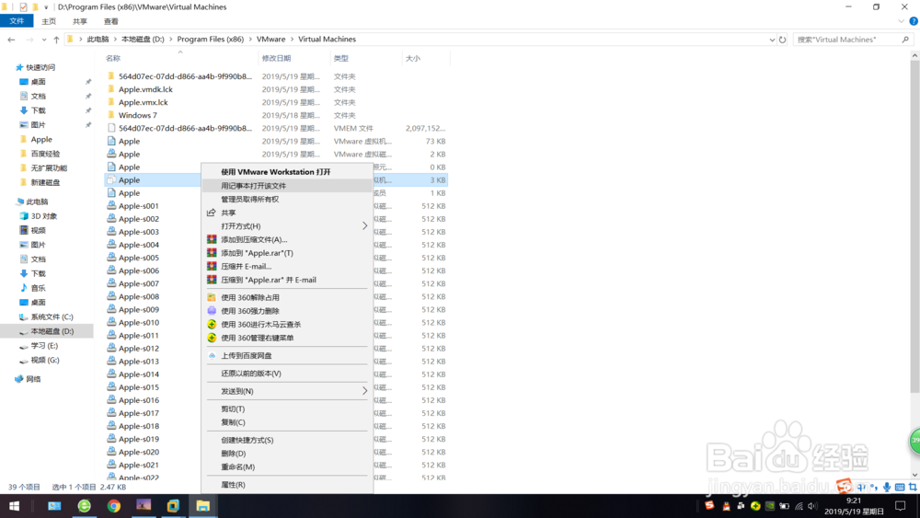Screen dimensions: 920x518
Task: Click the forward navigation arrow
Action: tap(29, 40)
